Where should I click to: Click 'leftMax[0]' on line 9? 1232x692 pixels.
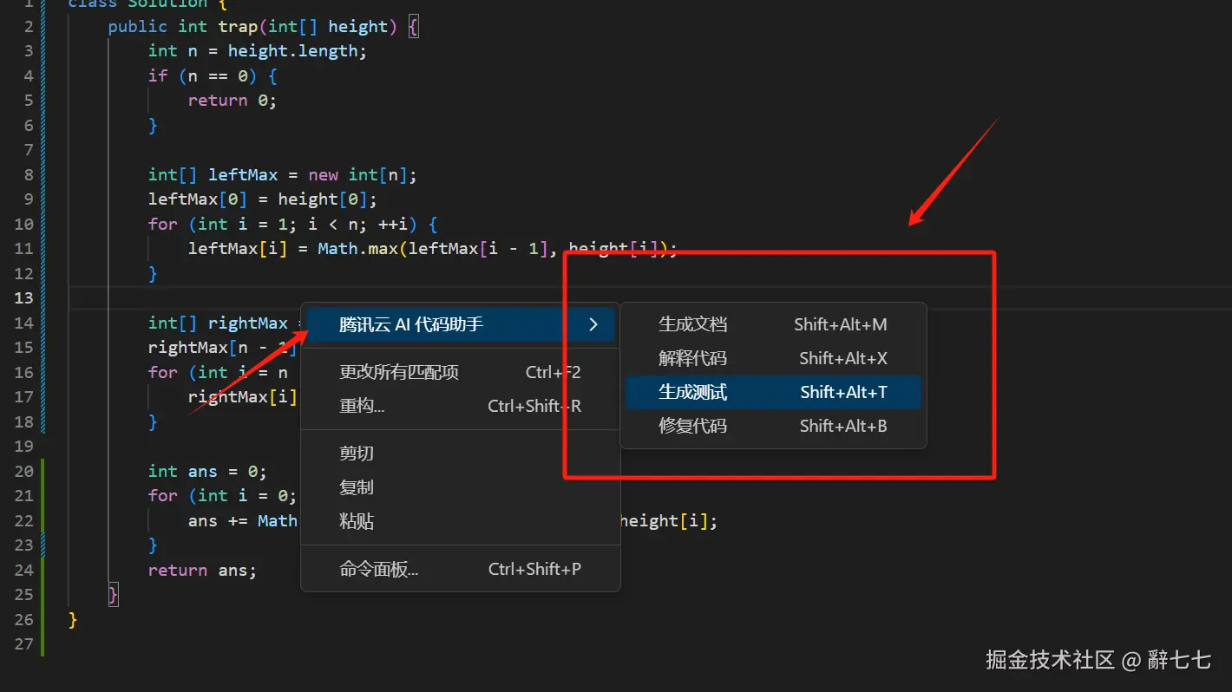tap(198, 199)
